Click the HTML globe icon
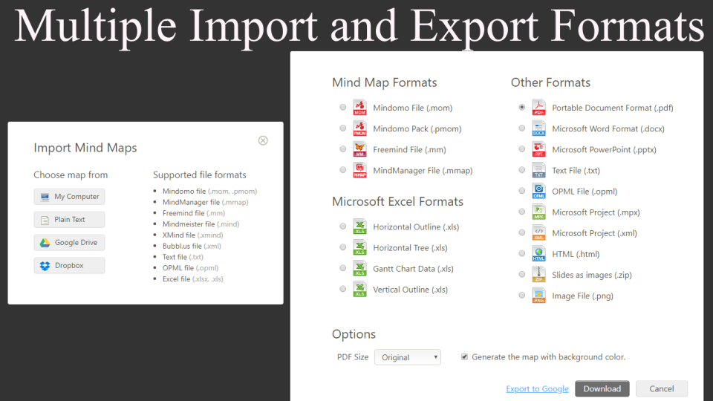Image resolution: width=713 pixels, height=401 pixels. (539, 254)
